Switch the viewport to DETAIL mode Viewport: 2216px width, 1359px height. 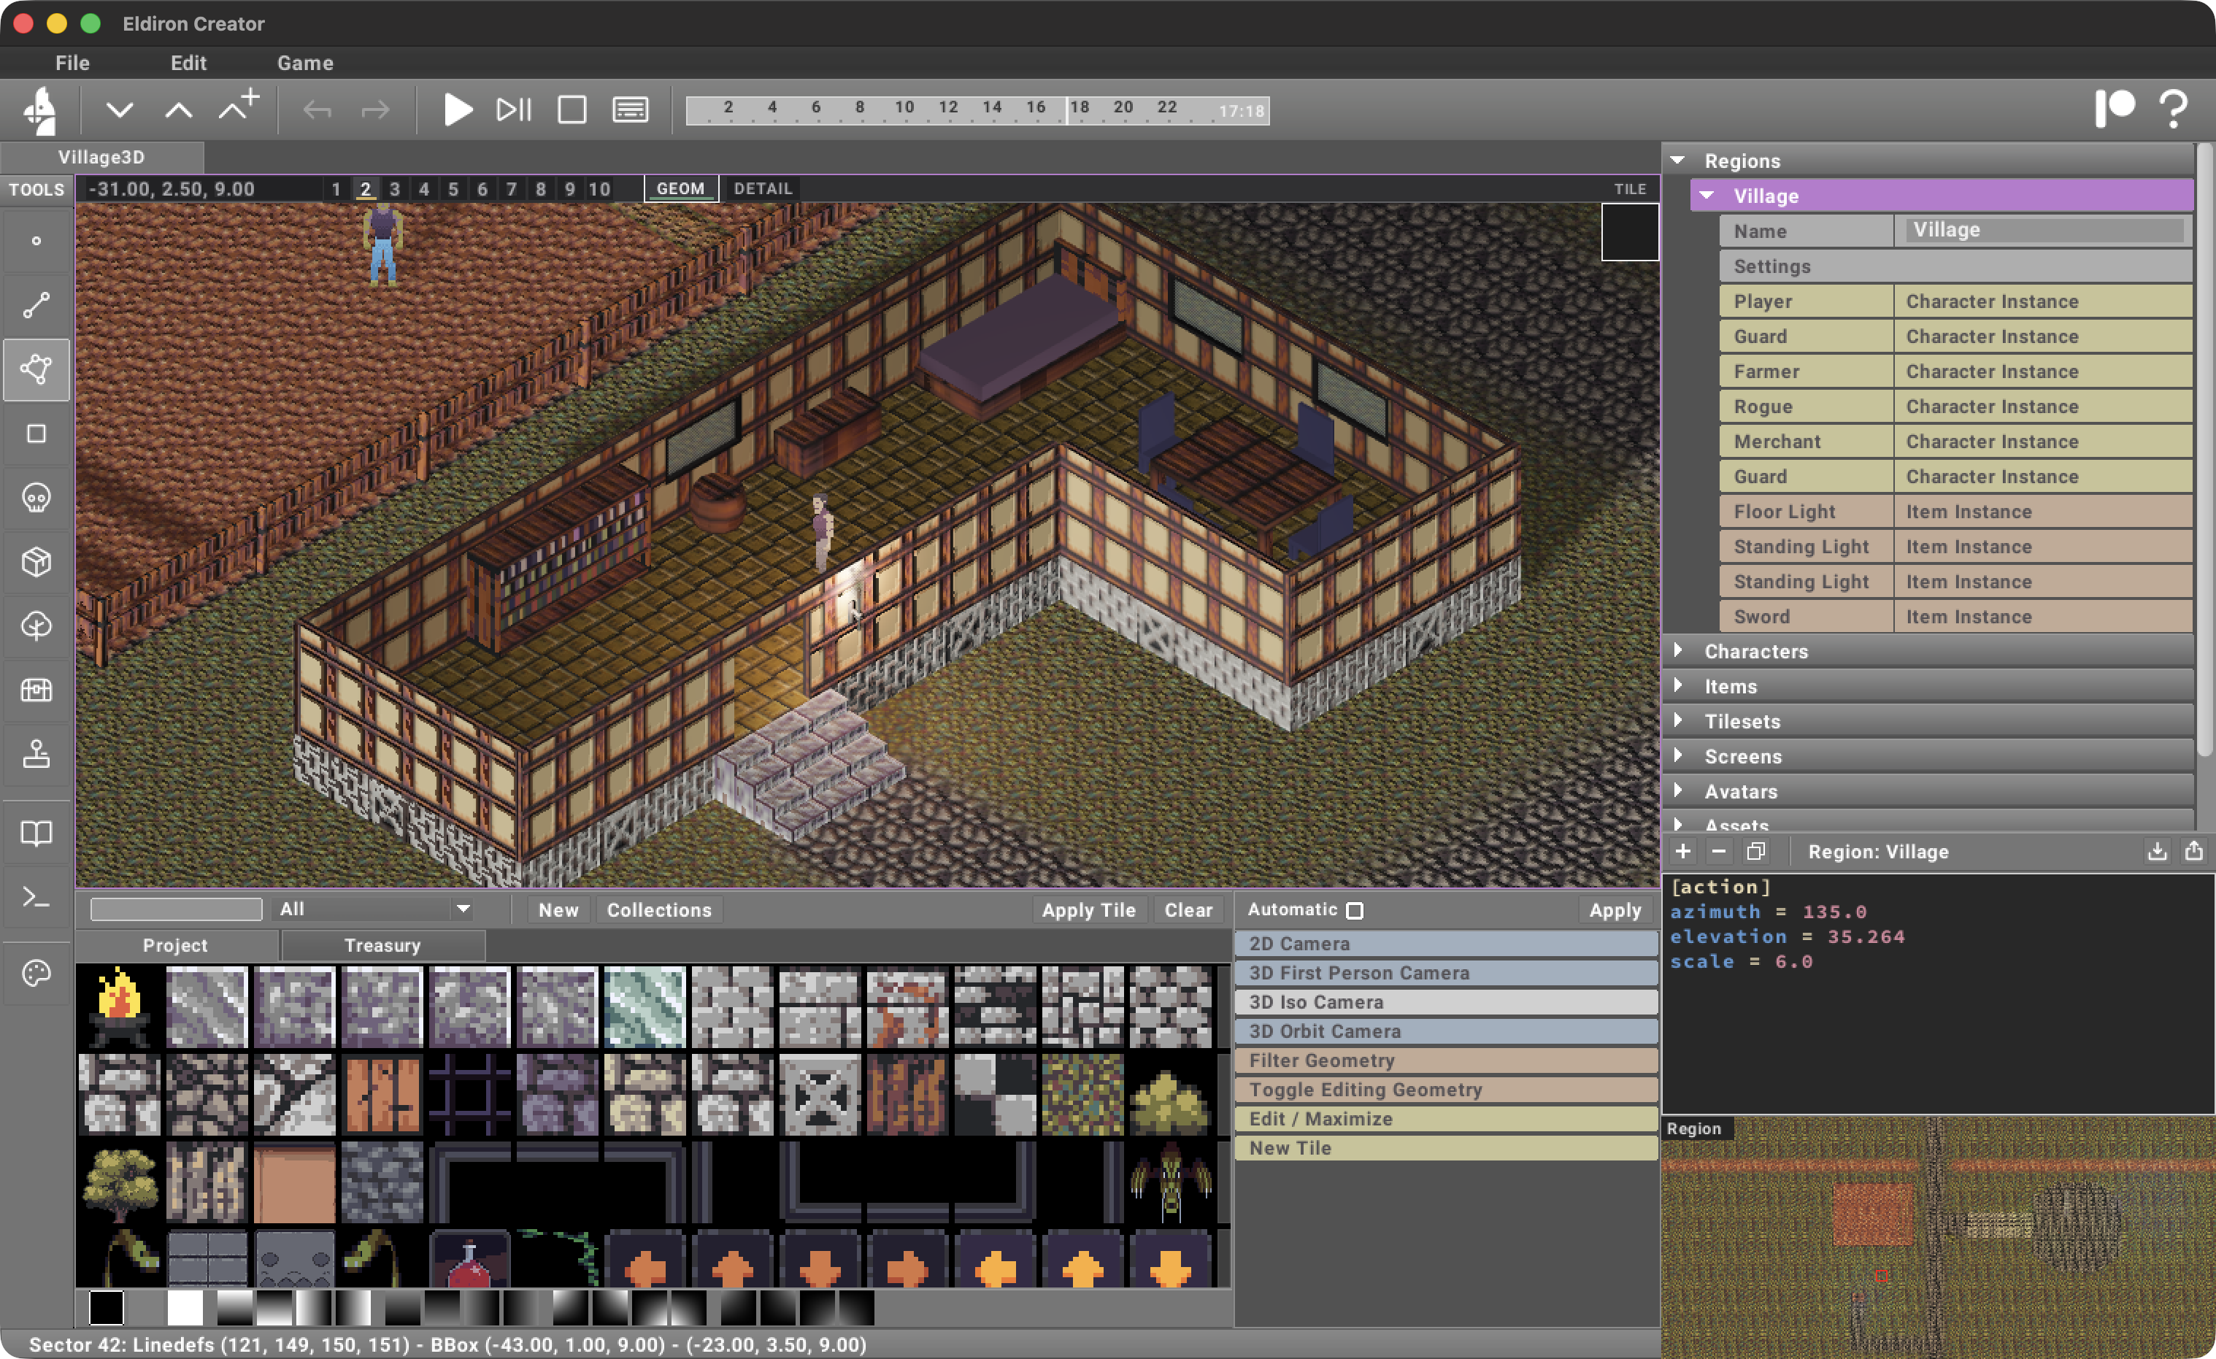[x=763, y=188]
